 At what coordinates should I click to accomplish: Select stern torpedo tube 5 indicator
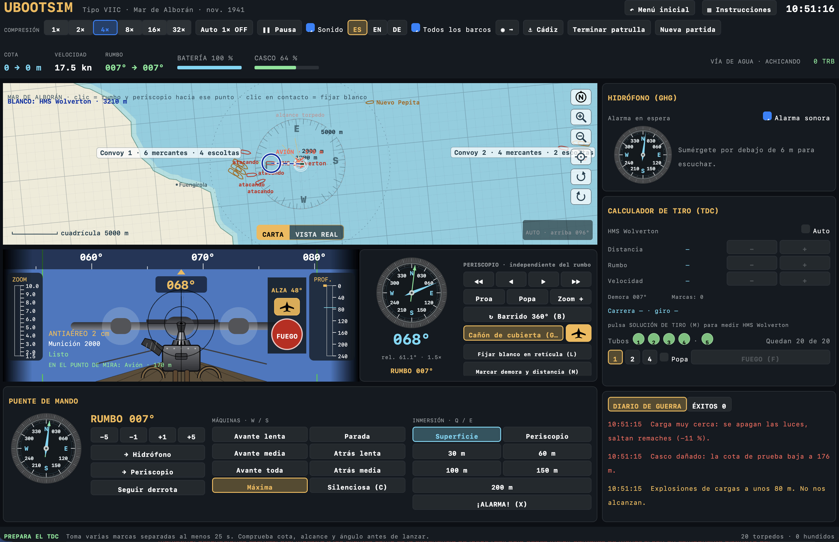(x=707, y=339)
